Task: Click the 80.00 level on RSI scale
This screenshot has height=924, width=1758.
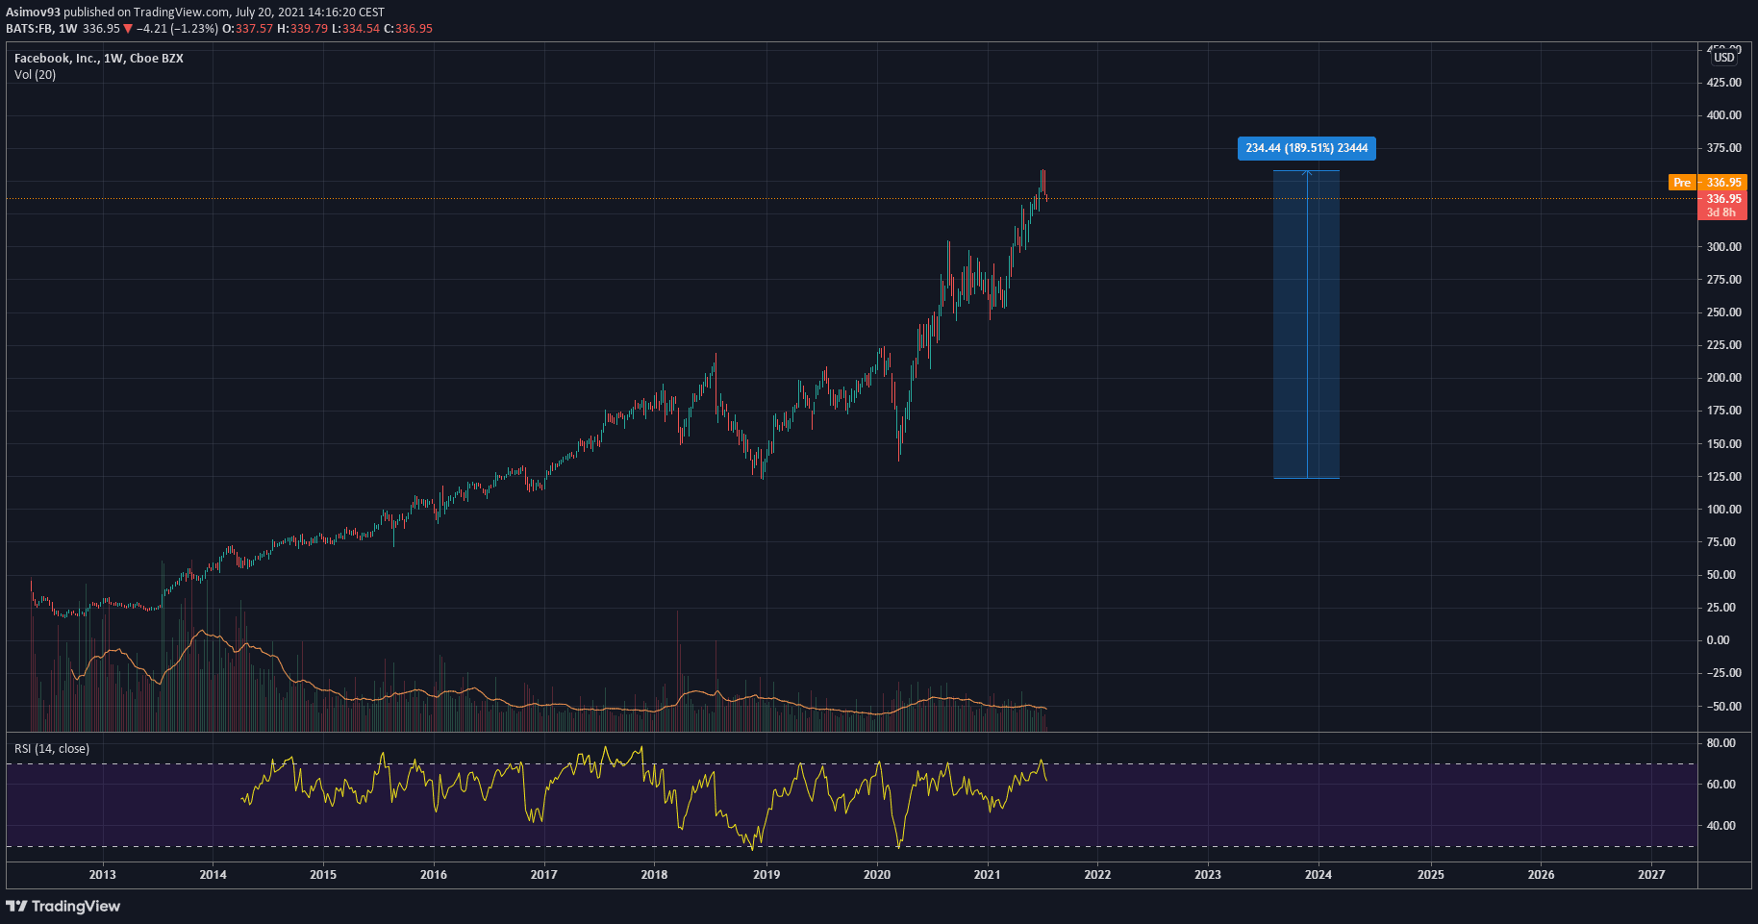Action: [x=1720, y=743]
